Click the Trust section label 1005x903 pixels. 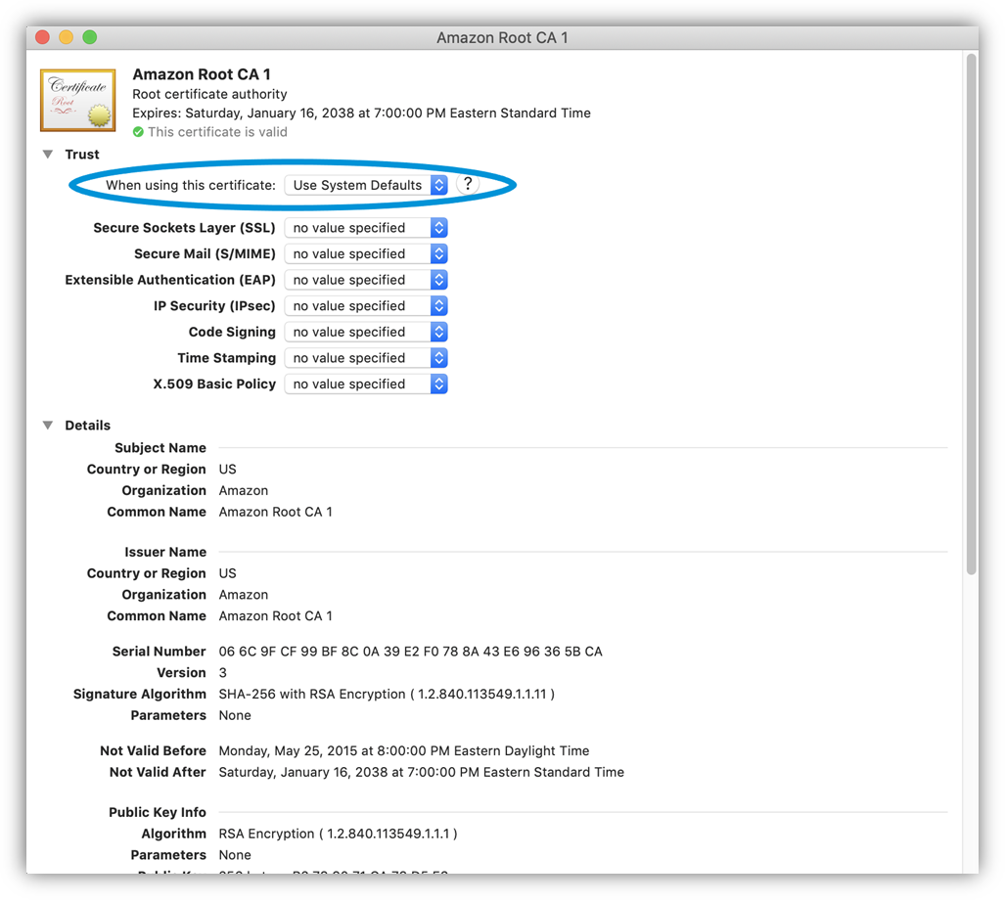[x=82, y=155]
